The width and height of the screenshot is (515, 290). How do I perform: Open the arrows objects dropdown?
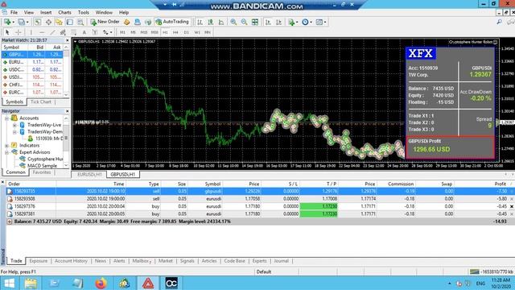coord(107,32)
